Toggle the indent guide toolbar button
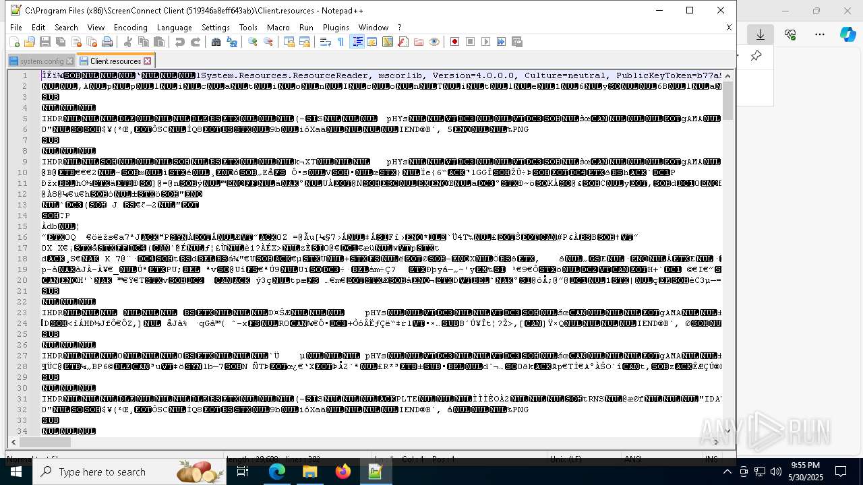The width and height of the screenshot is (863, 485). tap(357, 42)
